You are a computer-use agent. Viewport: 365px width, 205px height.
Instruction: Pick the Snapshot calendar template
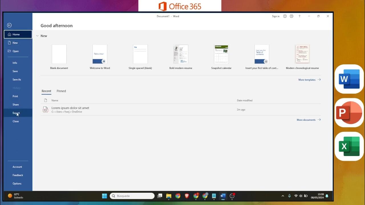tap(221, 57)
